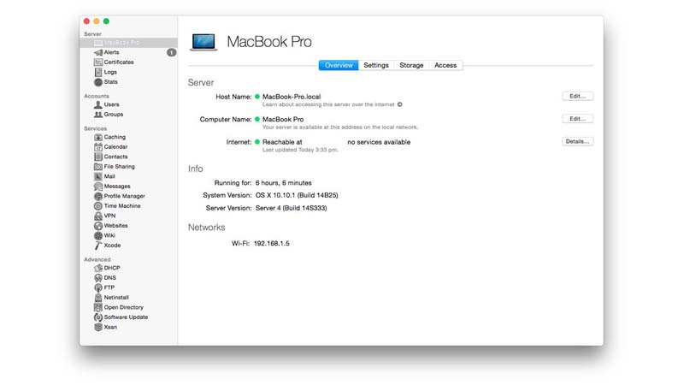
Task: Open the Time Machine icon
Action: [x=98, y=206]
